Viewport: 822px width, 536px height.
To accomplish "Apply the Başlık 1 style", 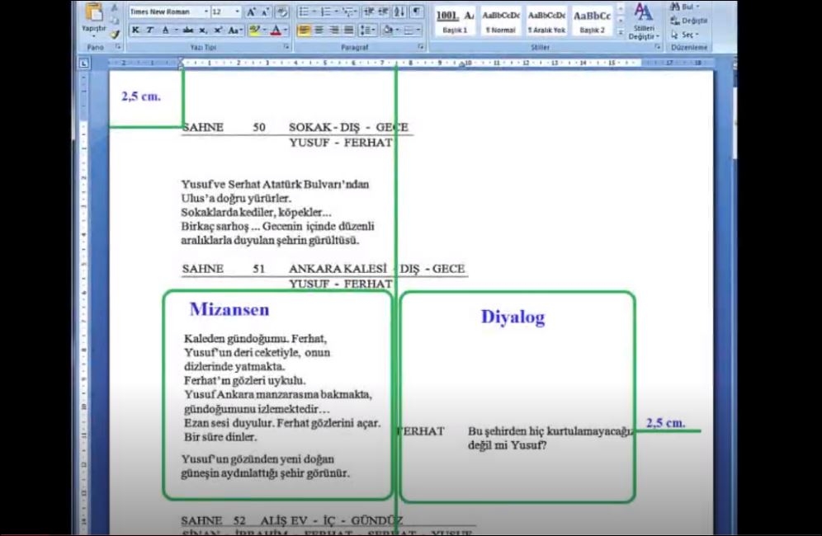I will [x=455, y=21].
